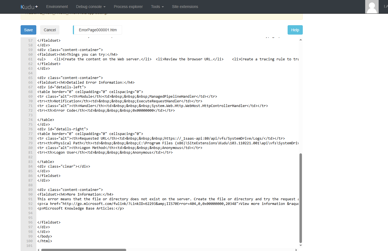Click the editor scroll down arrow
Viewport: 388px width, 251px height.
301,246
